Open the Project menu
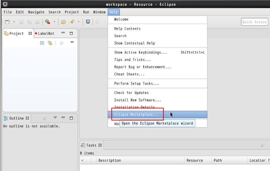The height and width of the screenshot is (171, 270). pos(72,12)
